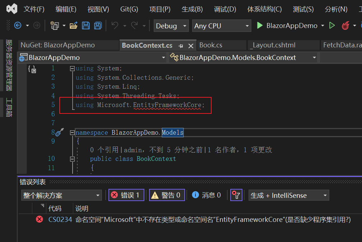Open the BlazorAppDemo project scope dropdown

(x=92, y=57)
